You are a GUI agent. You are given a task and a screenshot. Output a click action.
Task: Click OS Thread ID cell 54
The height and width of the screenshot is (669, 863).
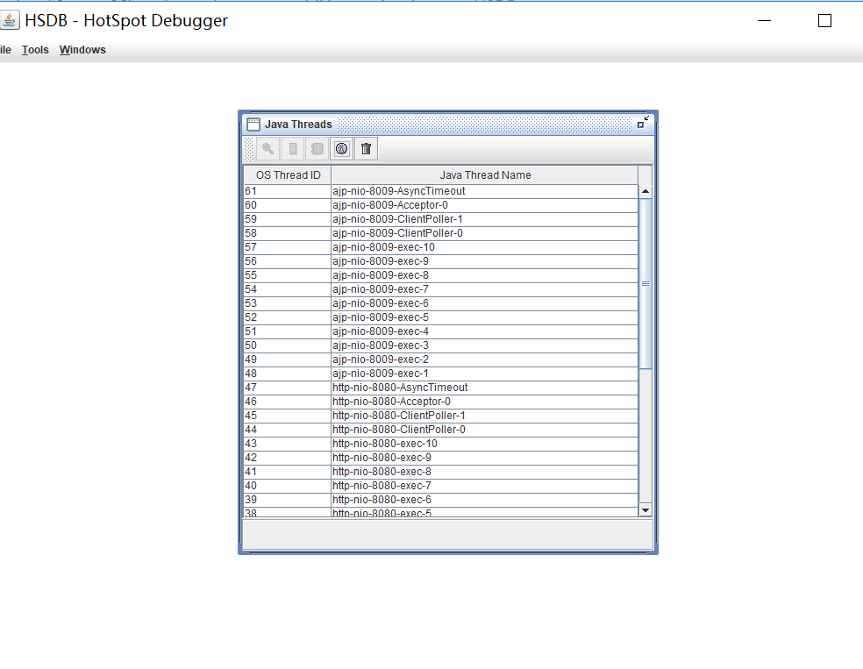tap(288, 289)
